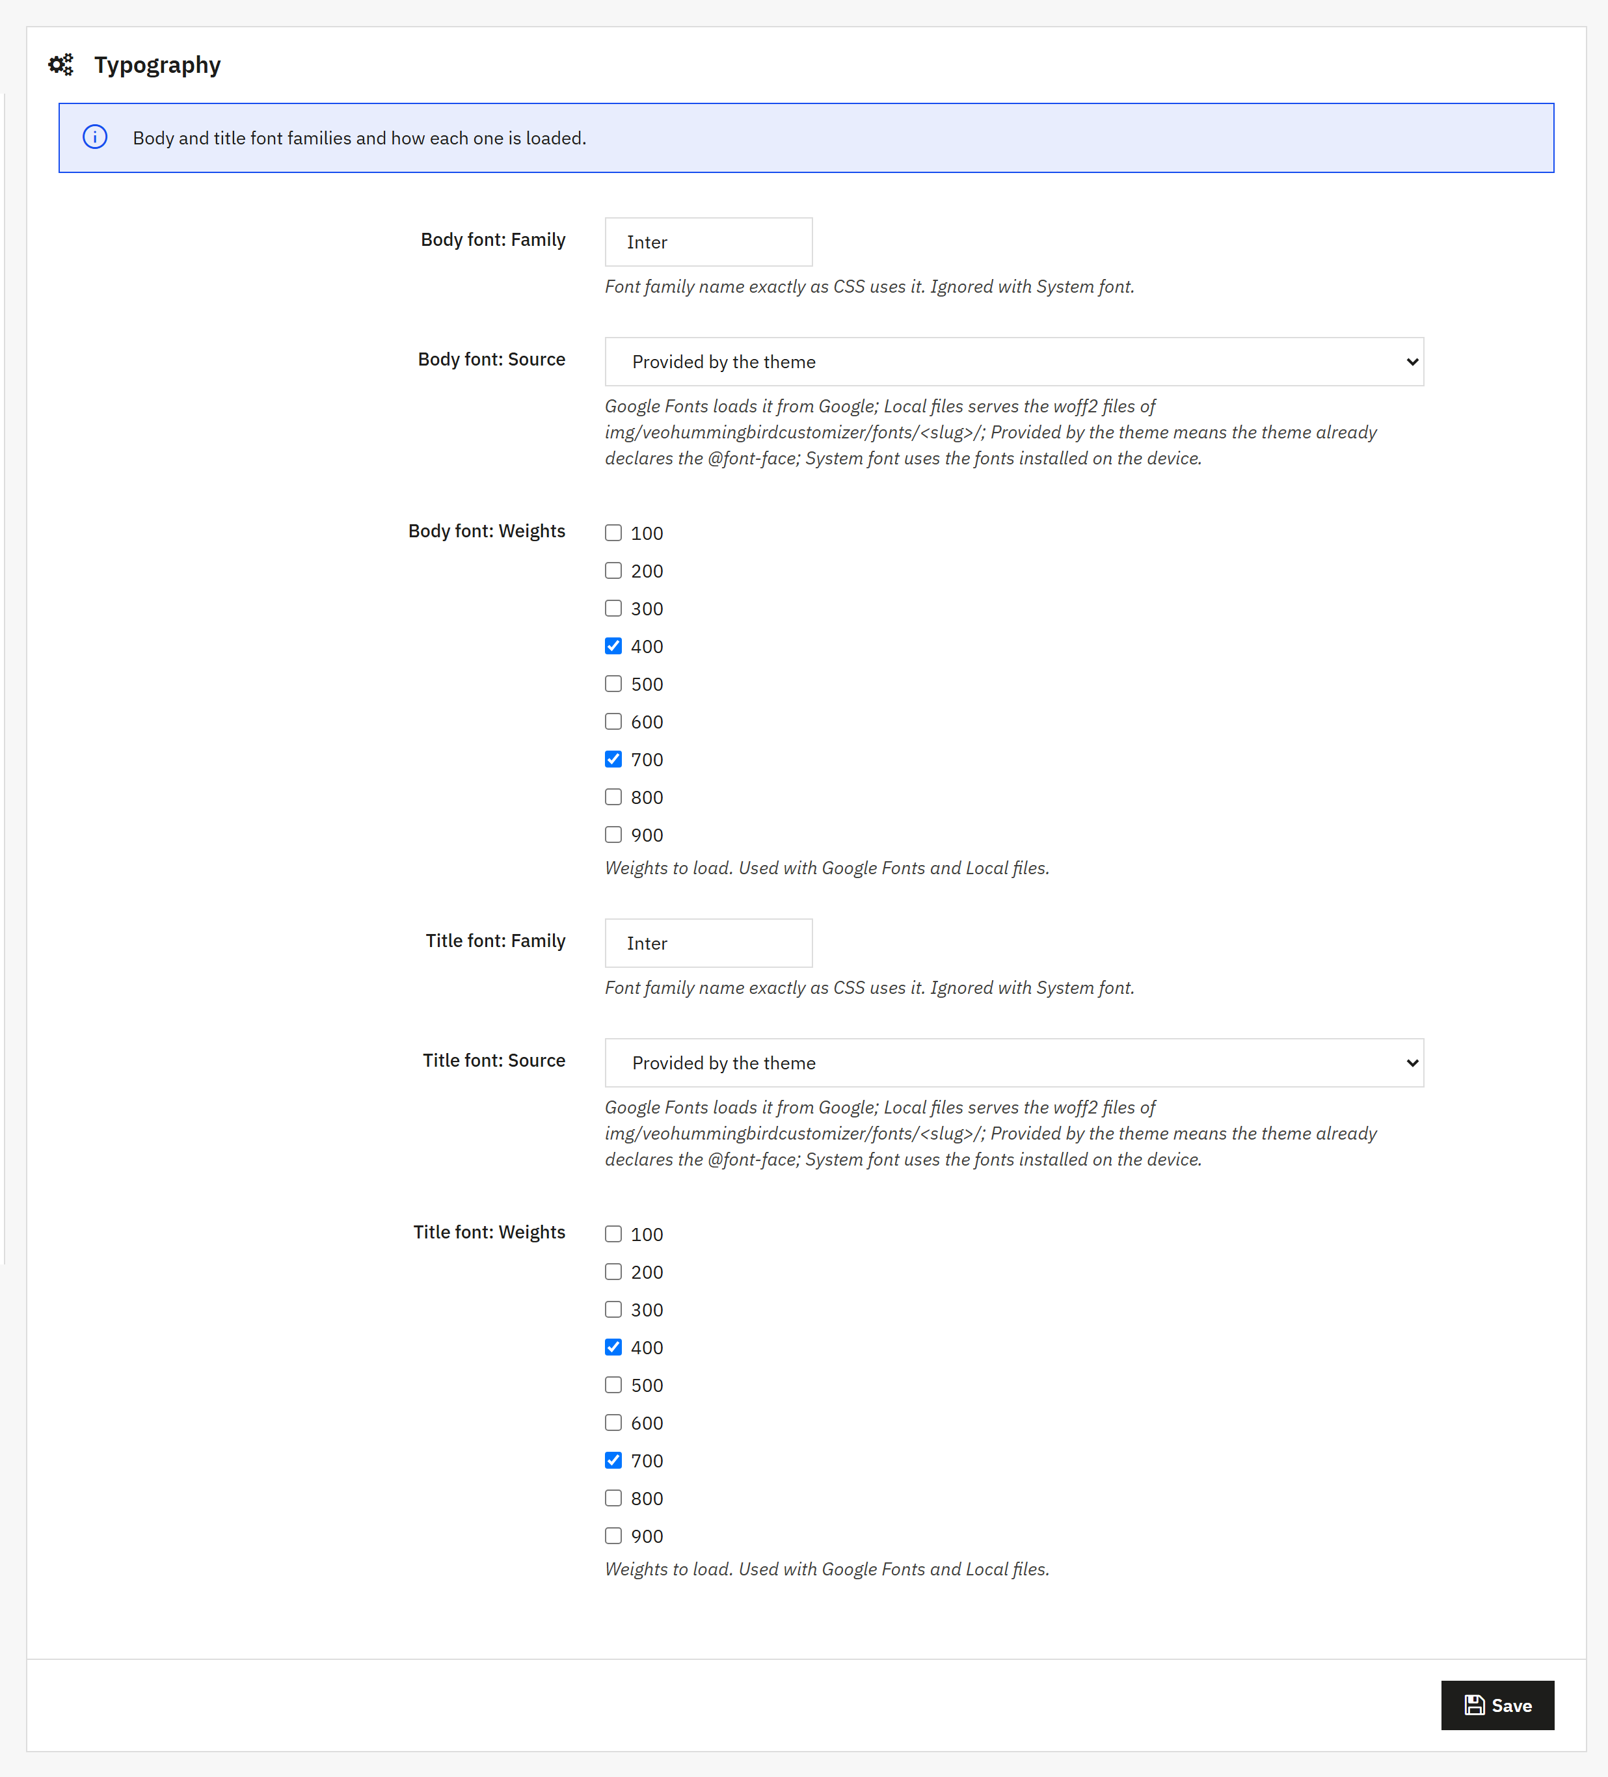
Task: Disable Title font weight 700
Action: click(x=613, y=1460)
